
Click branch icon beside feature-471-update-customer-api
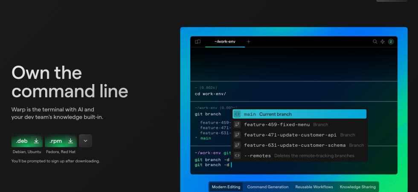pos(237,135)
